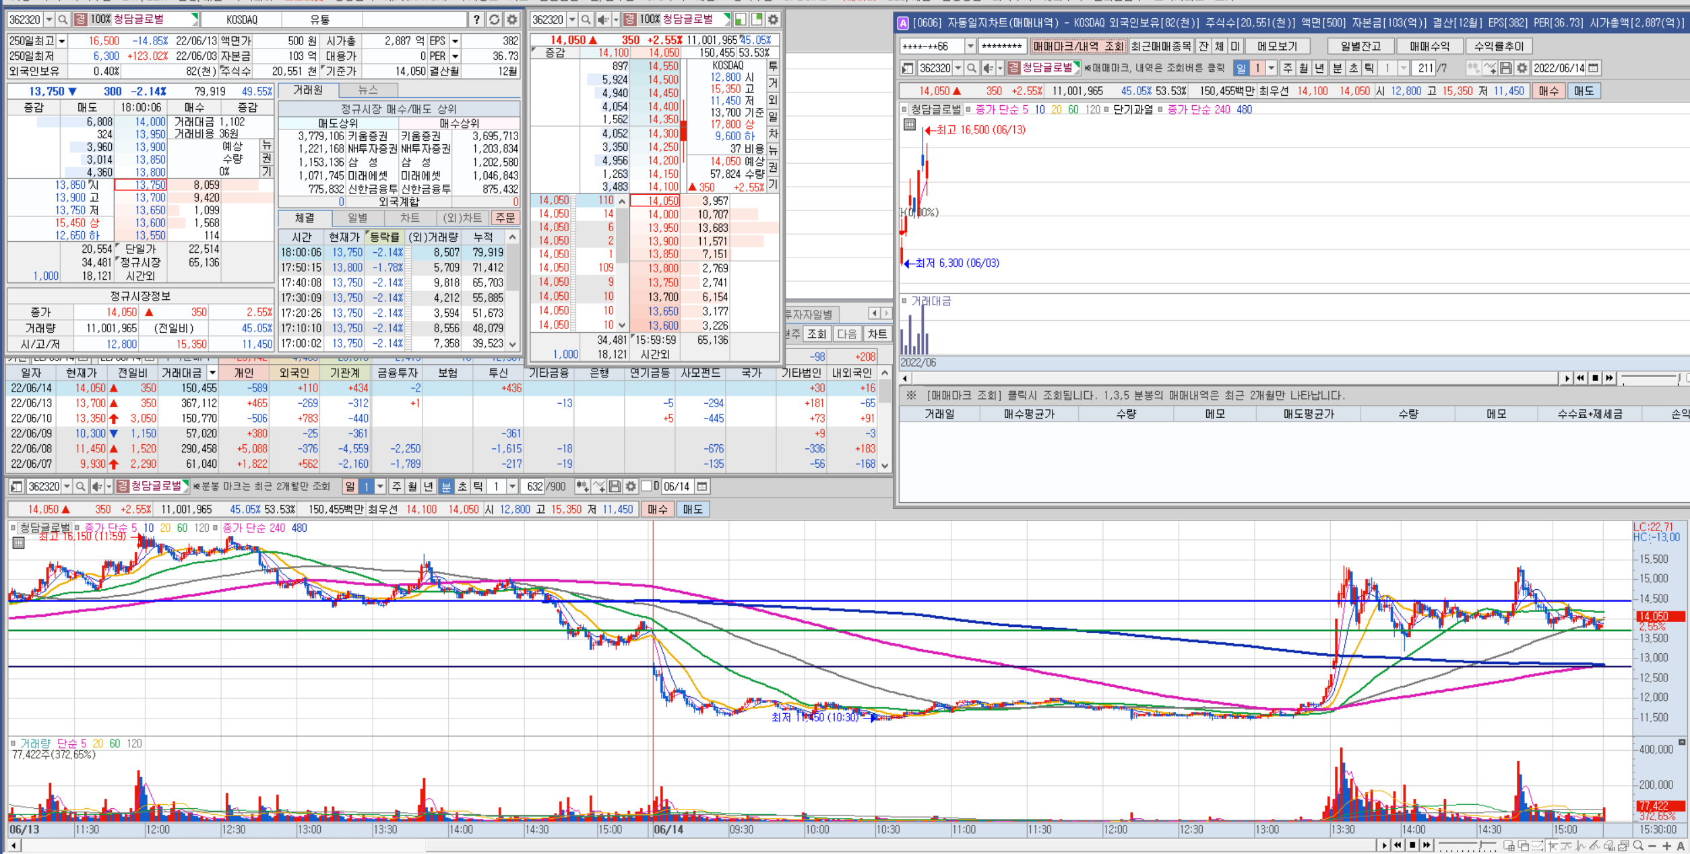Click 매매수익 button
Screen dimensions: 1690x854
point(1429,47)
